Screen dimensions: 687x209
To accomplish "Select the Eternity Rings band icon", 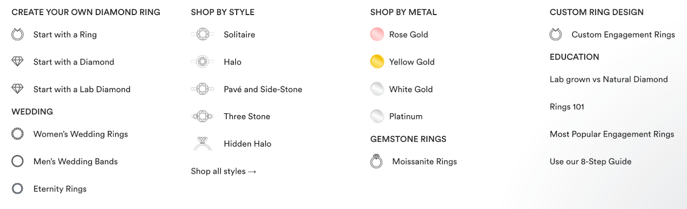I will pos(18,188).
